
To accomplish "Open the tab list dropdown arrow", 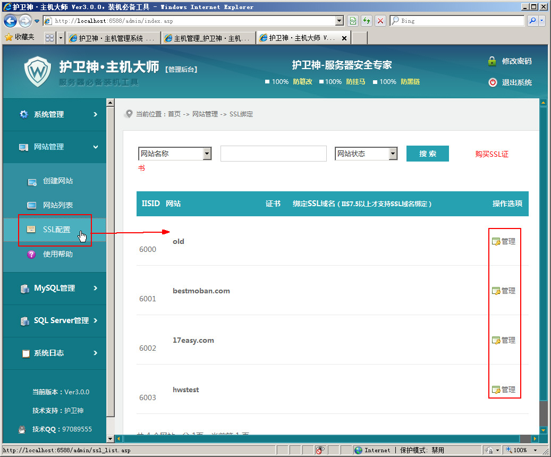I will [61, 38].
